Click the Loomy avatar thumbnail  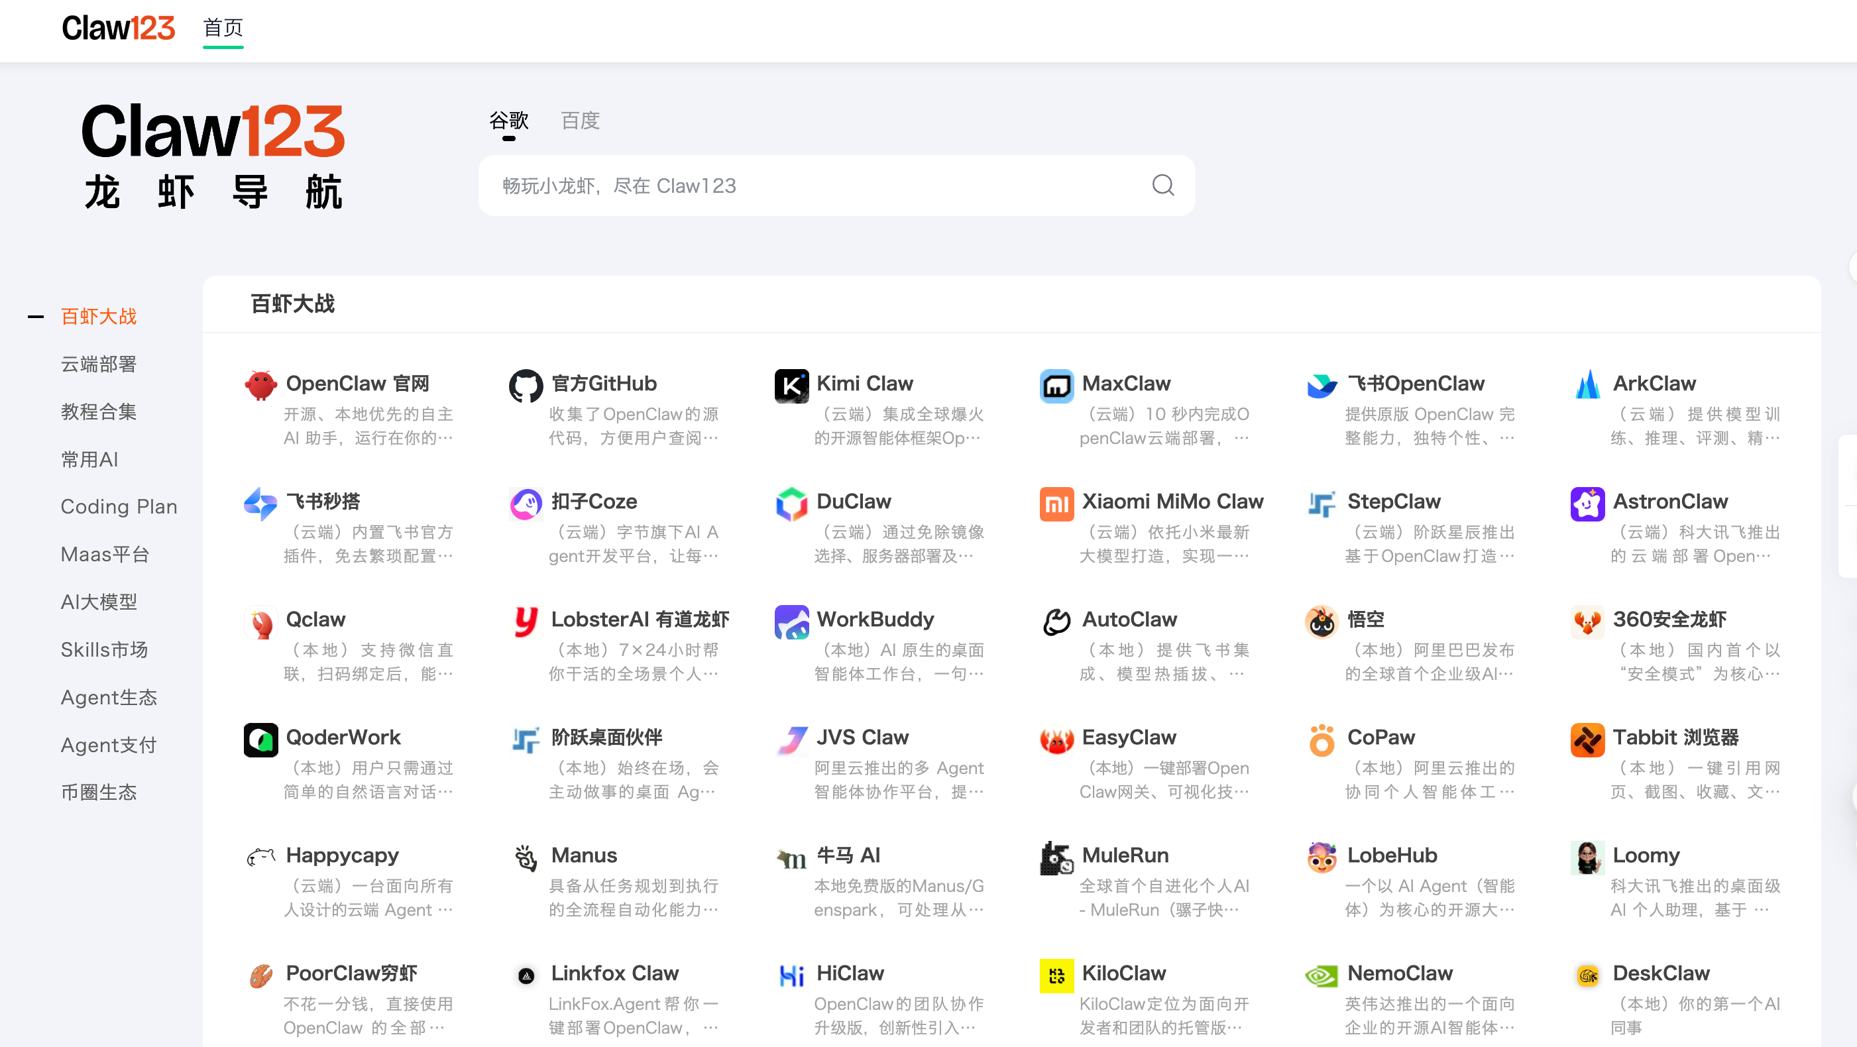(1587, 858)
